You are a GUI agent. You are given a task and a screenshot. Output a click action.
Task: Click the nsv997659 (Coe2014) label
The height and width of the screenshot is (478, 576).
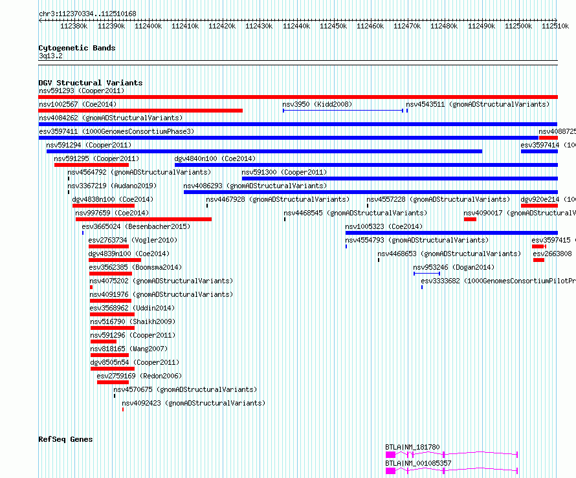point(112,213)
